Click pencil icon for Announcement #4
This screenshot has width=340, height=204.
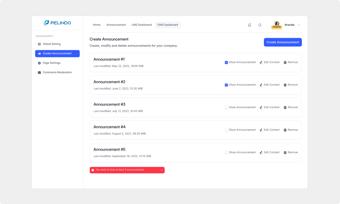click(x=261, y=130)
